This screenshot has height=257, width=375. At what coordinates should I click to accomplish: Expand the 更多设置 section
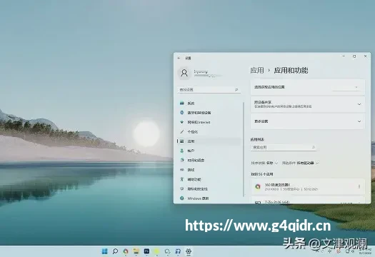click(308, 121)
